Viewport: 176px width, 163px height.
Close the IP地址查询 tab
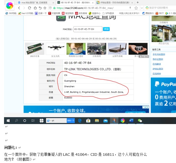(132, 3)
